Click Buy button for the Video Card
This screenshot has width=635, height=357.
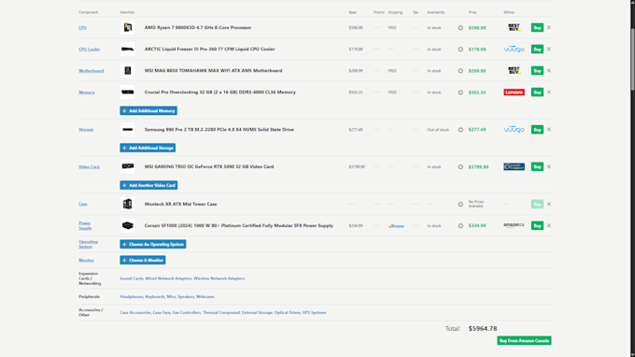pos(537,166)
